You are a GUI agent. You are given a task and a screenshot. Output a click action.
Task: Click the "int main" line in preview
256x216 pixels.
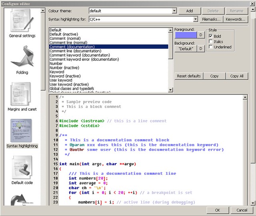pyautogui.click(x=98, y=164)
